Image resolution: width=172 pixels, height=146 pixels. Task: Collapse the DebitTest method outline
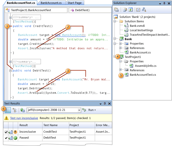(10, 71)
